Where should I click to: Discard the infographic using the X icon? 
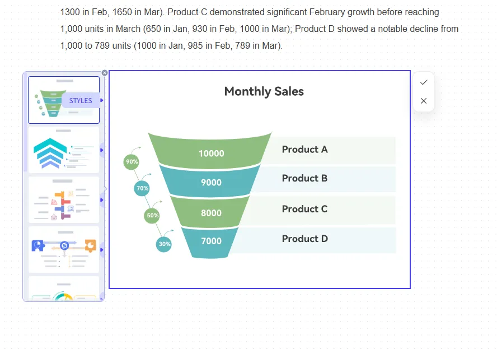point(424,101)
